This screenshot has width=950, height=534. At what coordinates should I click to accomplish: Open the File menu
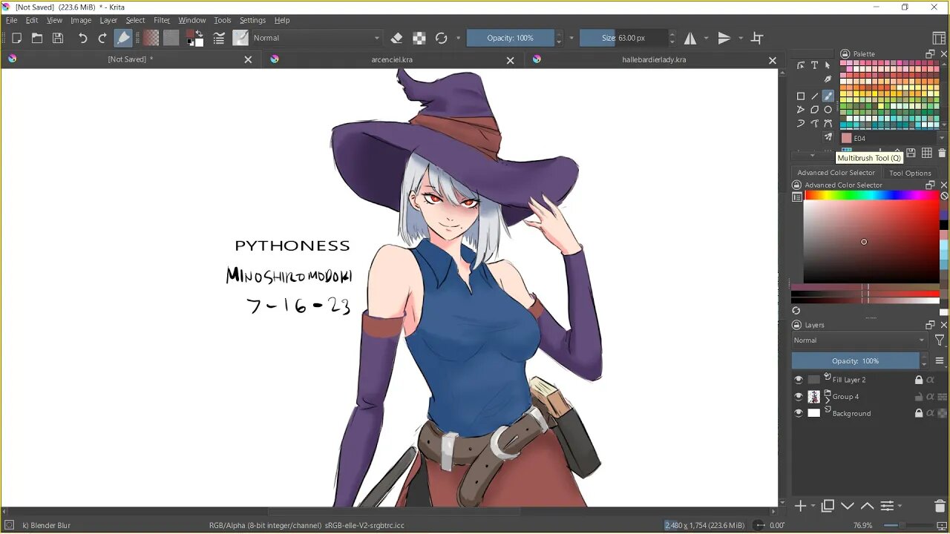pyautogui.click(x=12, y=20)
